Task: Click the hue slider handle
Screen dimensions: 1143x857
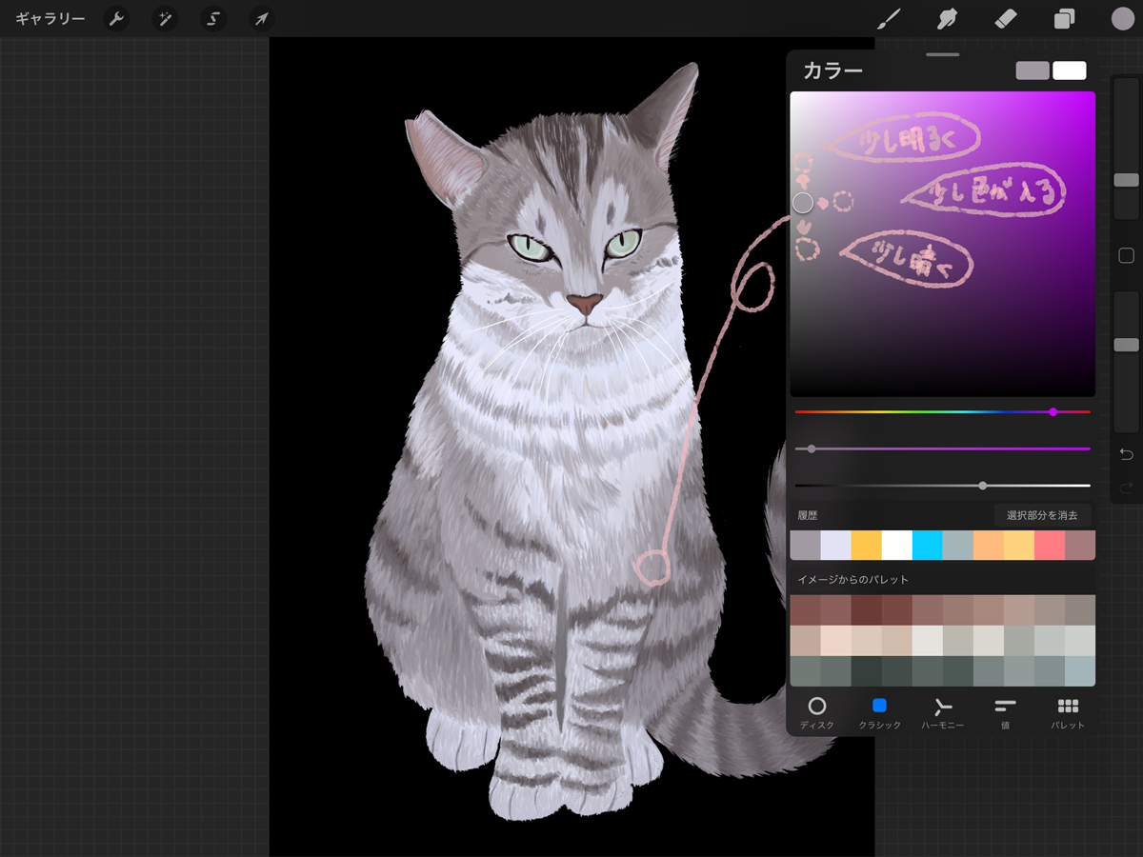Action: (1053, 411)
